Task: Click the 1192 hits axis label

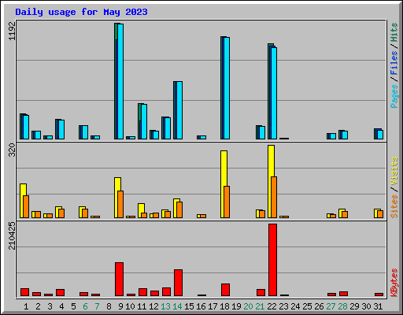Action: pyautogui.click(x=12, y=31)
